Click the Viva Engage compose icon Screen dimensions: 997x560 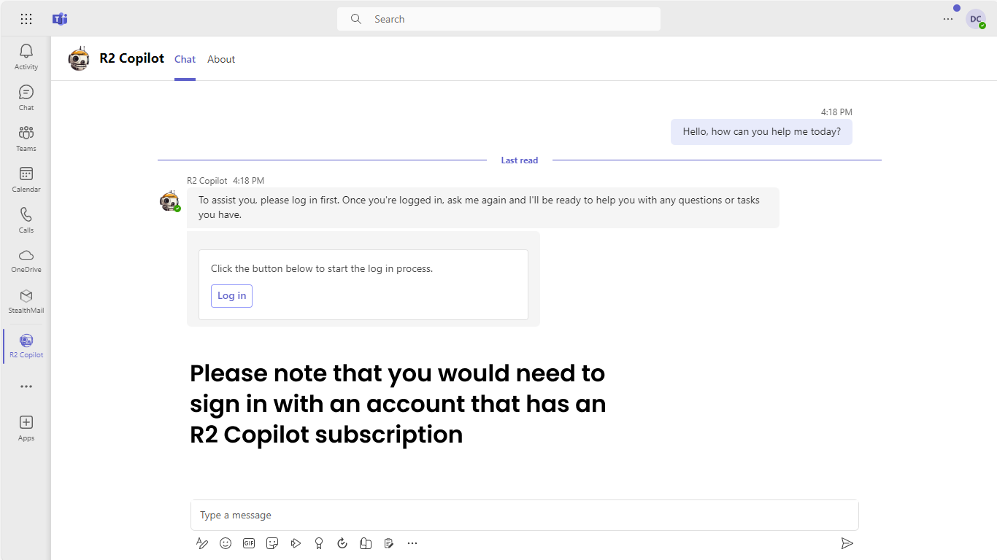[366, 543]
